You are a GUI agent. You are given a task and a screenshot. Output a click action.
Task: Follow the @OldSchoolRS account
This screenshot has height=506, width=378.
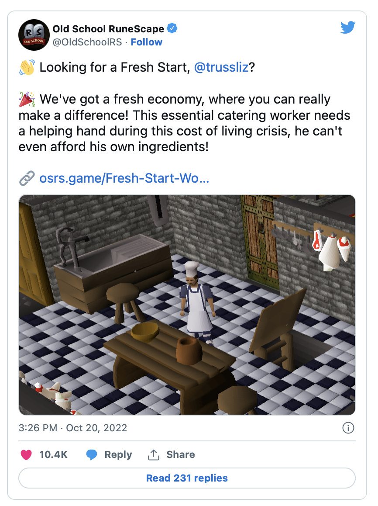[x=146, y=42]
